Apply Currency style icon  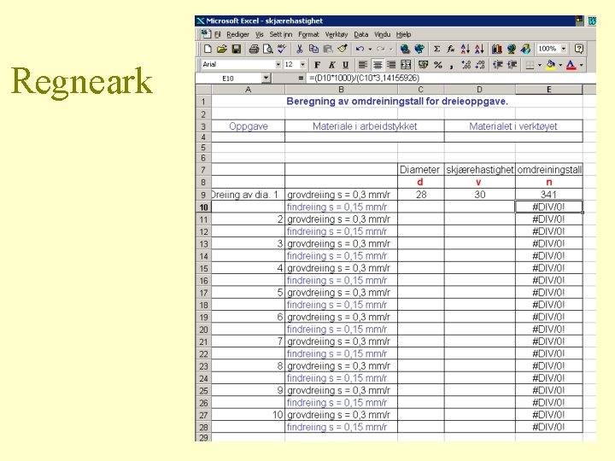click(x=423, y=65)
